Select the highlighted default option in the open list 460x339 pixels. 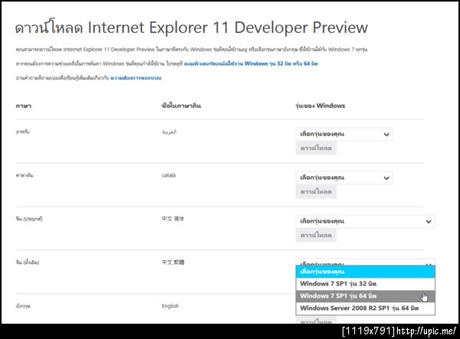(365, 272)
